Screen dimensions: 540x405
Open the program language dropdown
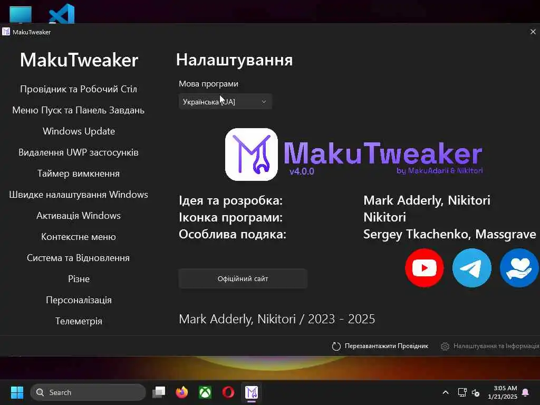(x=225, y=102)
